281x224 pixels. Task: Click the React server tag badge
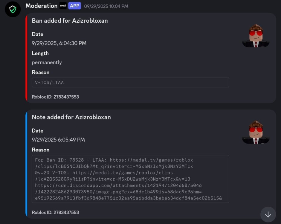(x=63, y=6)
